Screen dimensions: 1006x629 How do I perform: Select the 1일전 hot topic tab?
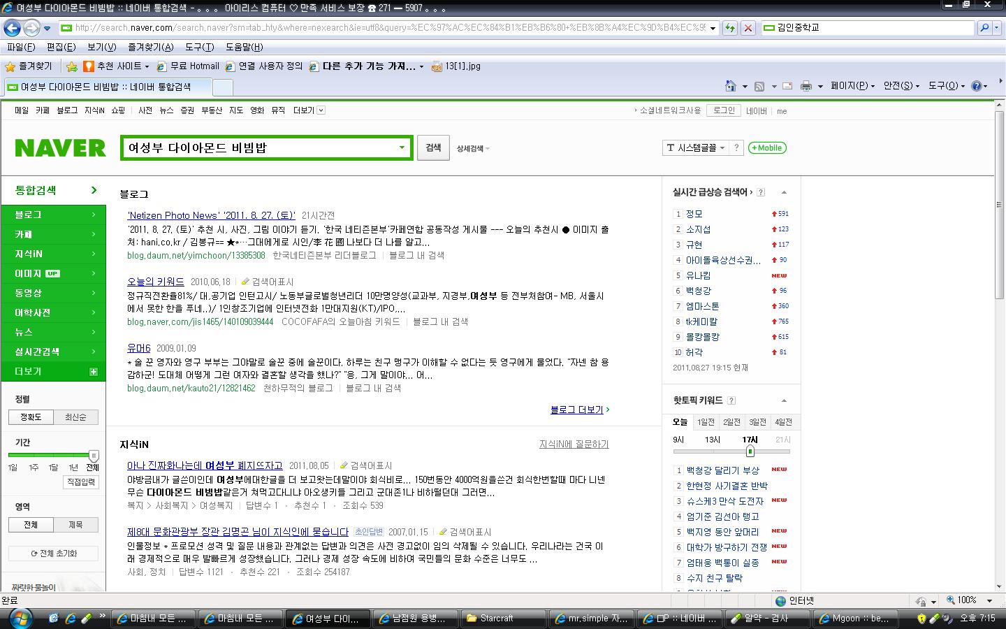pos(706,422)
